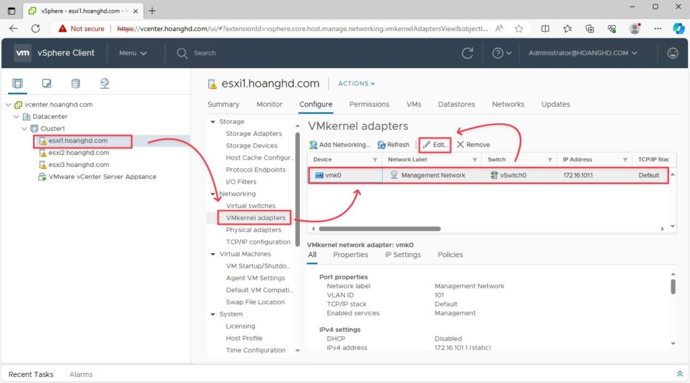
Task: Click the vSphere refresh icon in header
Action: tap(468, 53)
